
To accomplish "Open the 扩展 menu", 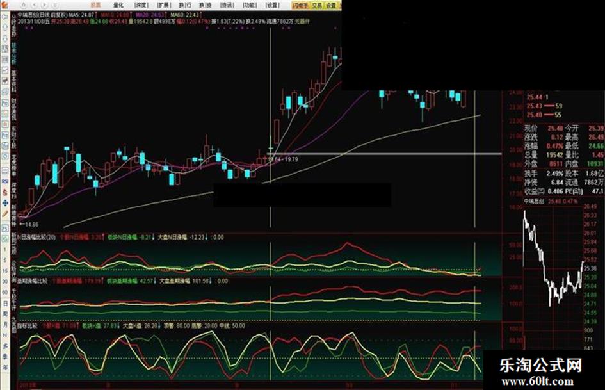I will tap(164, 5).
